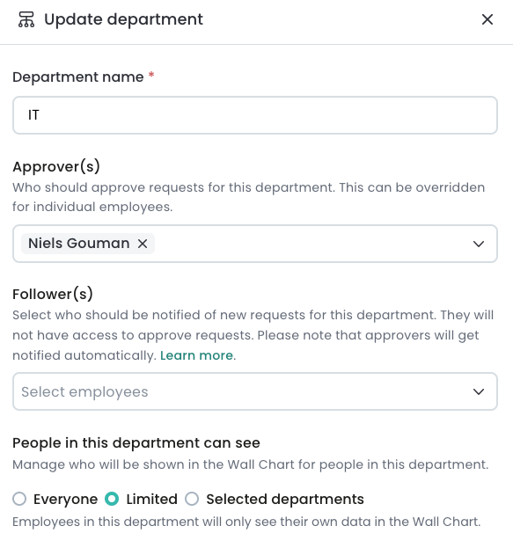This screenshot has width=513, height=555.
Task: Click the Department name field label
Action: (x=78, y=77)
